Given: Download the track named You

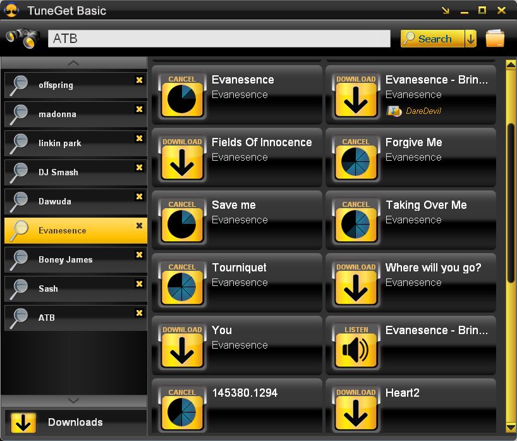Looking at the screenshot, I should click(182, 347).
